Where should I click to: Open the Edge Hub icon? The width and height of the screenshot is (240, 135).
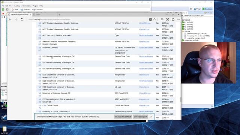point(162,19)
